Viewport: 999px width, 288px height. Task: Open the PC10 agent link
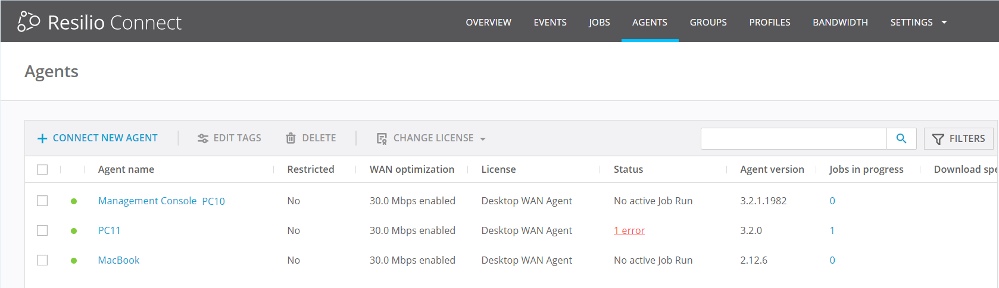coord(213,201)
